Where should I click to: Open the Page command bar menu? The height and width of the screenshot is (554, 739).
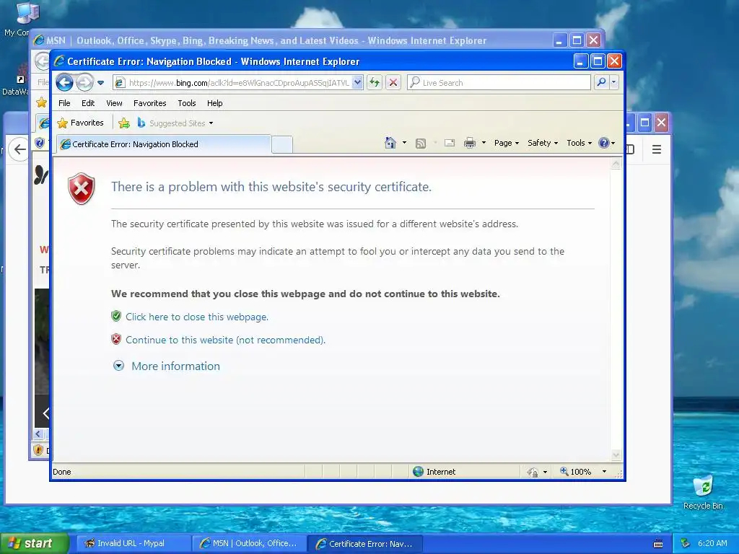point(506,143)
